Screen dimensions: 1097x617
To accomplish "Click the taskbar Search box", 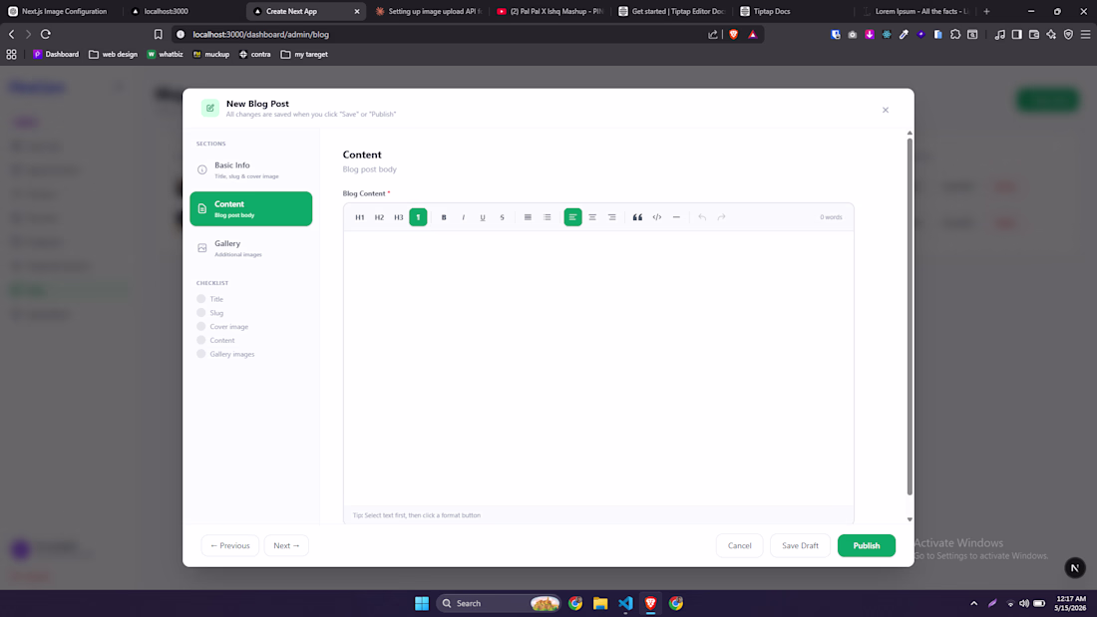I will pyautogui.click(x=500, y=603).
